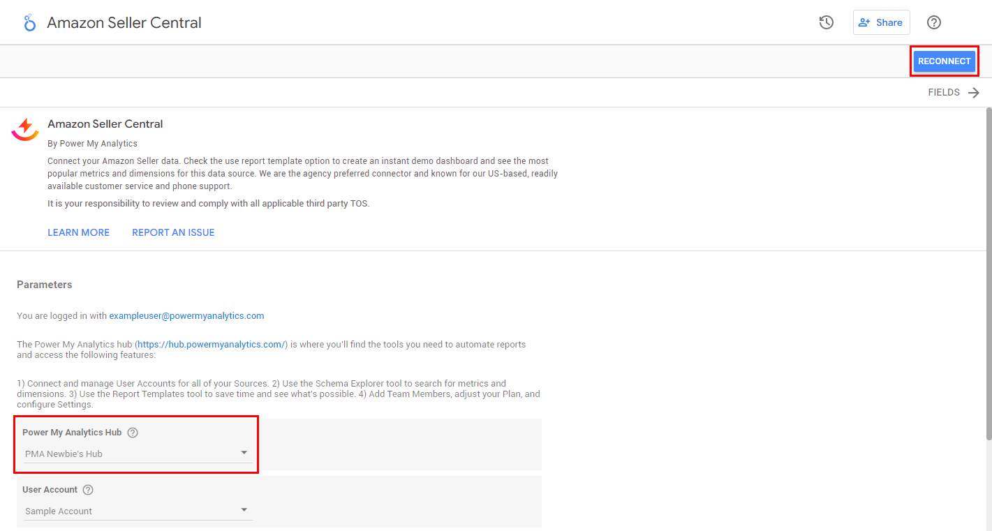Click the Power My Analytics connector logo
Image resolution: width=992 pixels, height=531 pixels.
click(25, 129)
